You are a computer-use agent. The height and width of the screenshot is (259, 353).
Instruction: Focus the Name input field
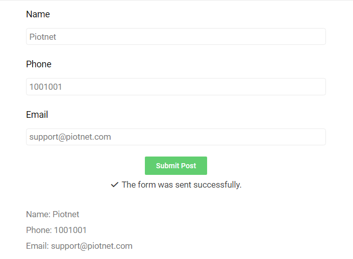[176, 36]
